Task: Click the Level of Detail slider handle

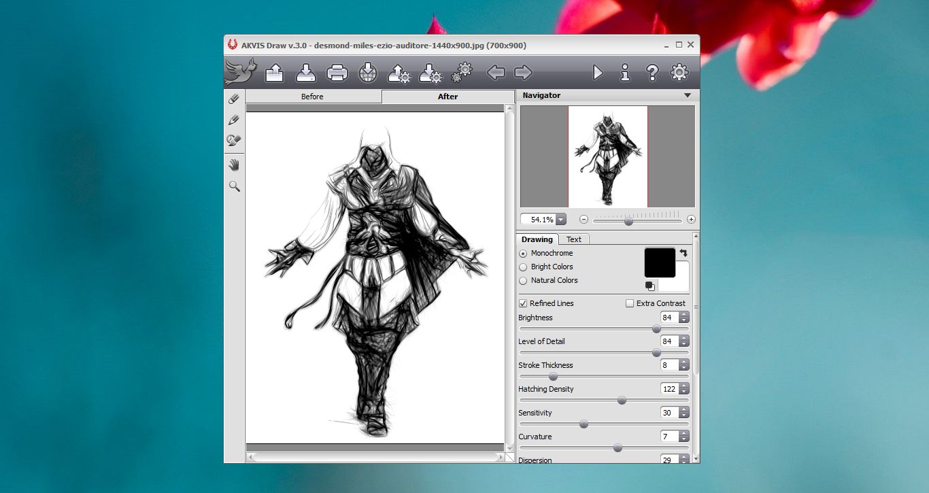Action: tap(656, 353)
